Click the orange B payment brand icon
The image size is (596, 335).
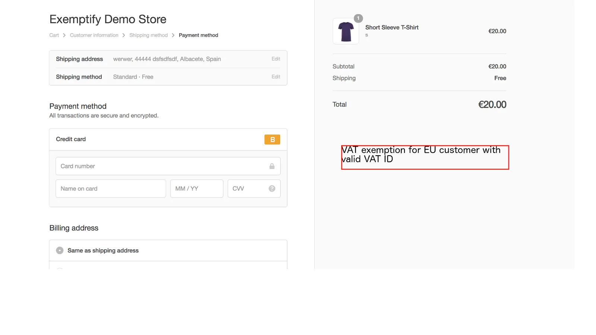272,140
